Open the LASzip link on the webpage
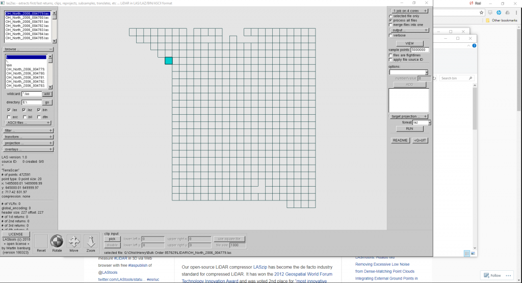This screenshot has width=522, height=283. click(260, 267)
